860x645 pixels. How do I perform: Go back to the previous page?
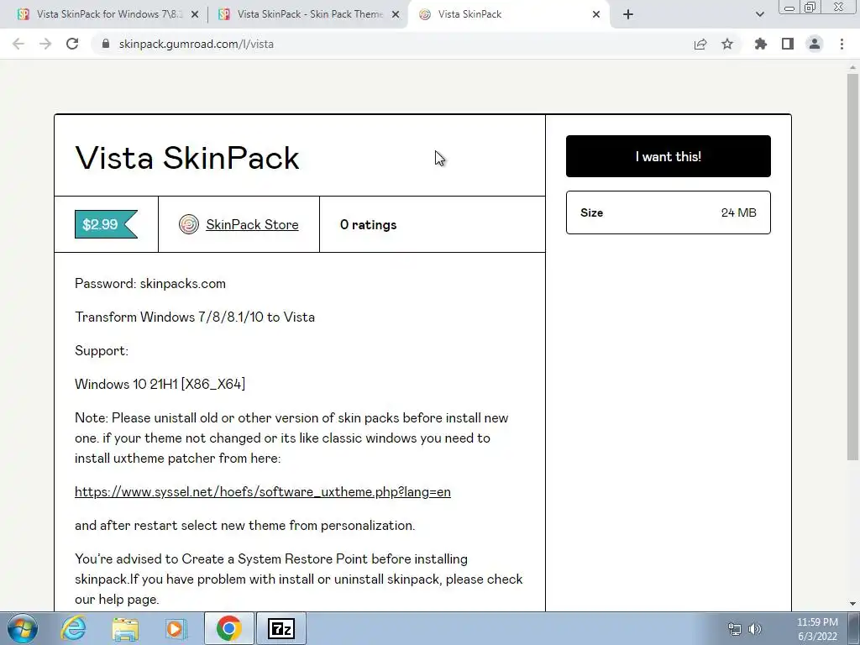point(18,44)
